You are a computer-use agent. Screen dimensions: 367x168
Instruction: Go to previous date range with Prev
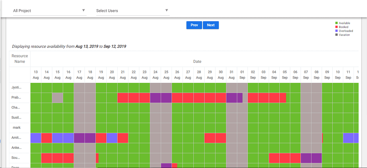(194, 25)
